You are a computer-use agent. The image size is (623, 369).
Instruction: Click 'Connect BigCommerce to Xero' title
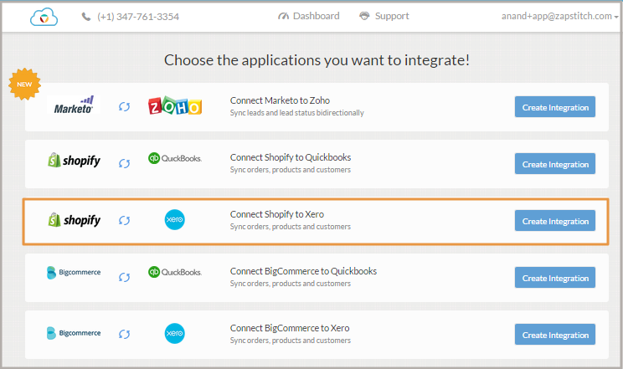290,328
